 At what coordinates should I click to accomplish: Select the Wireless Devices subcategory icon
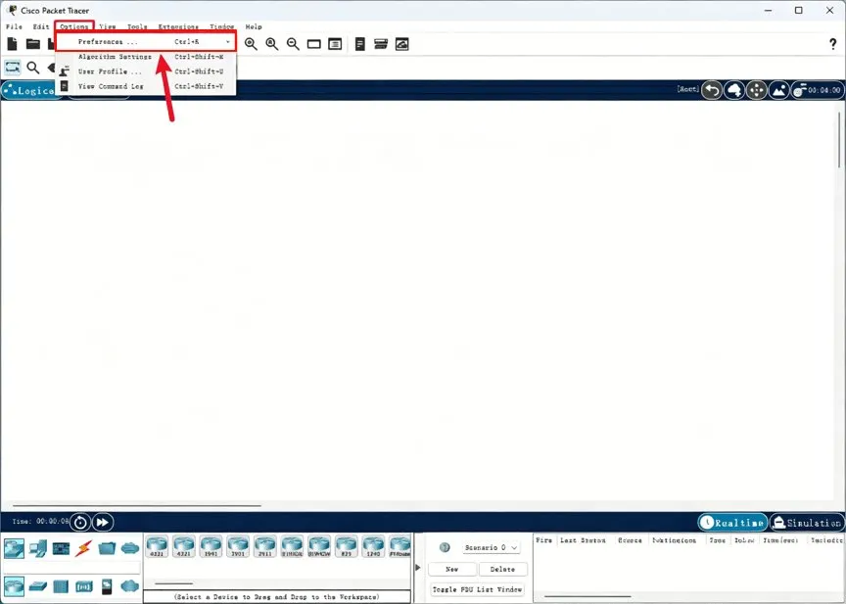83,586
